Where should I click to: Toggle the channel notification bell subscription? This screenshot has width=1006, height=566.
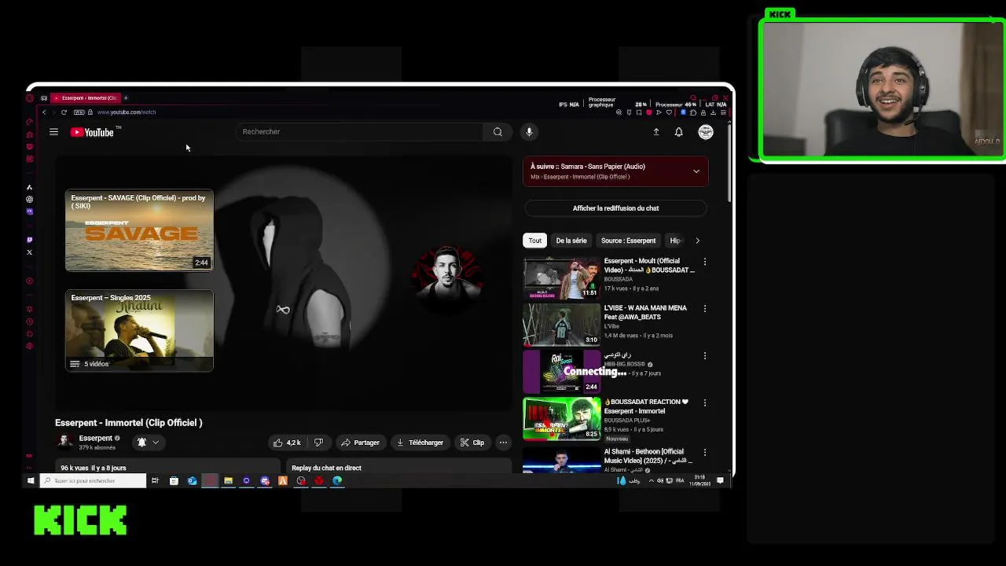pos(142,443)
